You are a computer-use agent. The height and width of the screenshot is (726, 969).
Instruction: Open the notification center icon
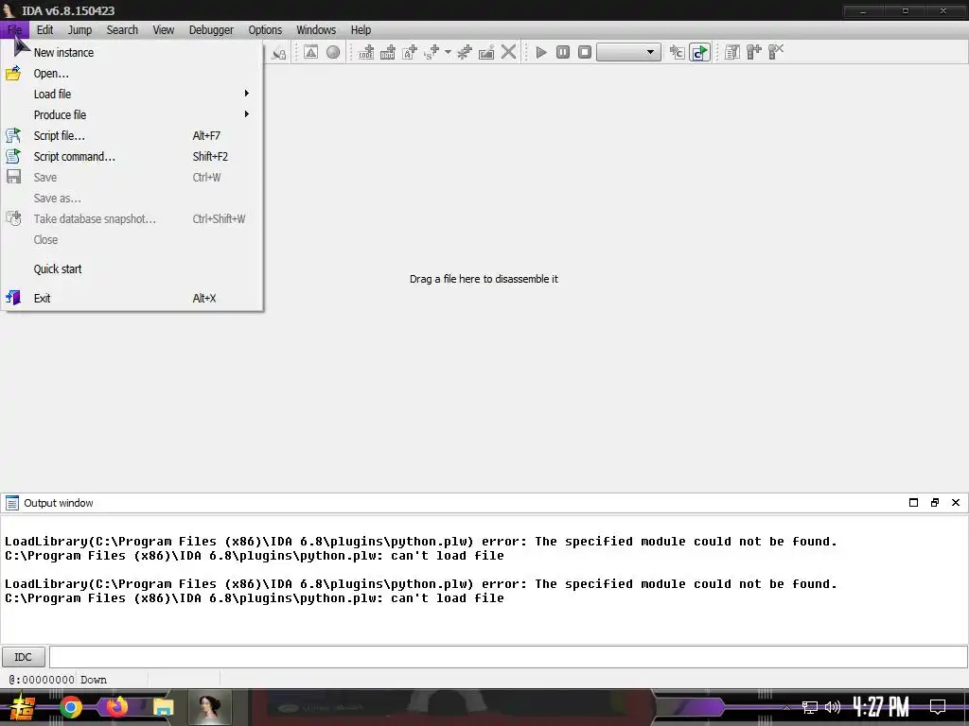click(x=938, y=707)
